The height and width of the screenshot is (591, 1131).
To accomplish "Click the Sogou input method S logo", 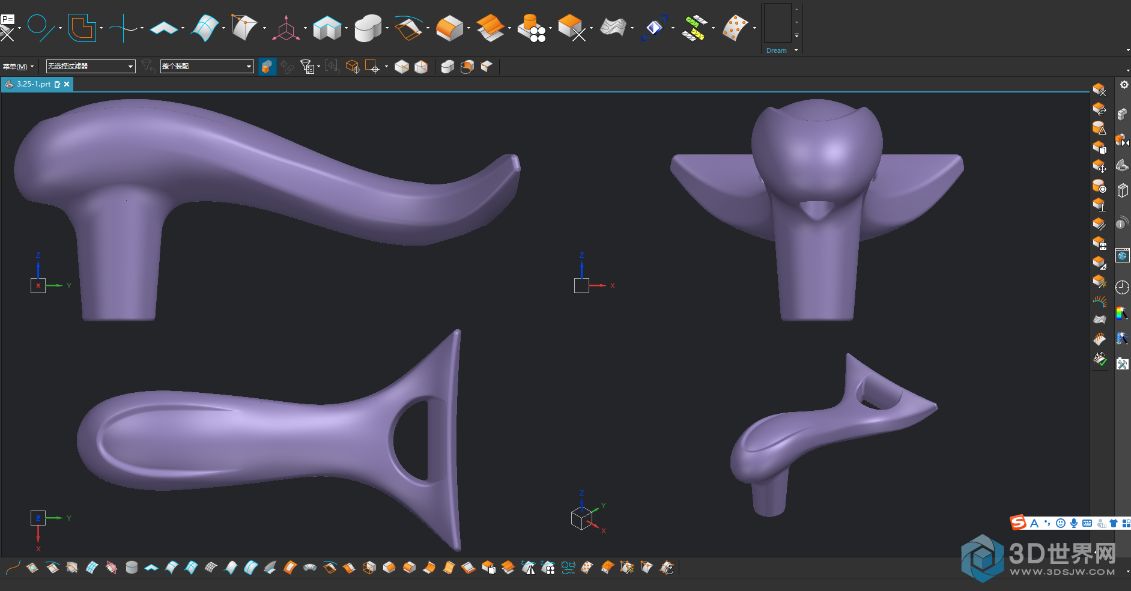I will pyautogui.click(x=1018, y=523).
